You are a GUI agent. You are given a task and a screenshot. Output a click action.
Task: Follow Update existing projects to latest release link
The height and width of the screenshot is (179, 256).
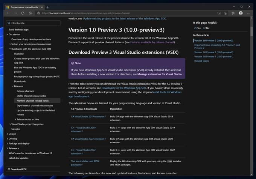(124, 18)
